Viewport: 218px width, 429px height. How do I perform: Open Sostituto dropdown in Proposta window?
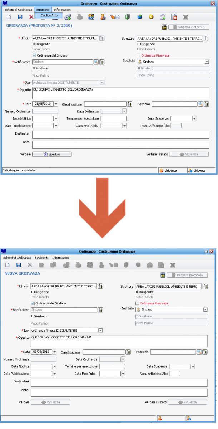tap(207, 62)
